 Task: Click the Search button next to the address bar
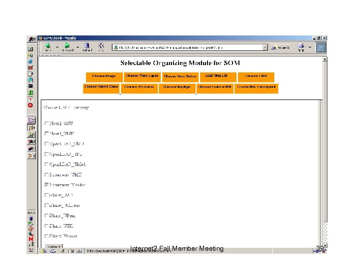coord(280,47)
